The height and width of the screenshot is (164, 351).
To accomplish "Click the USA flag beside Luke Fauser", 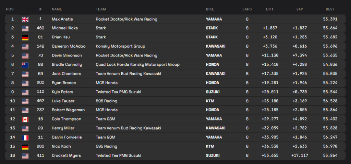I will coord(25,101).
